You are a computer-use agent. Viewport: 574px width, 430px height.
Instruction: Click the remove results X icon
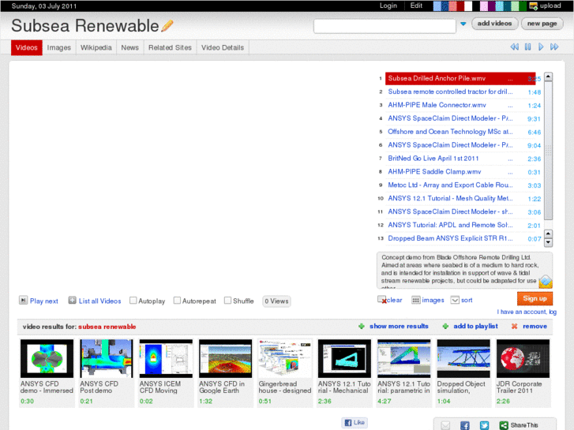point(515,326)
